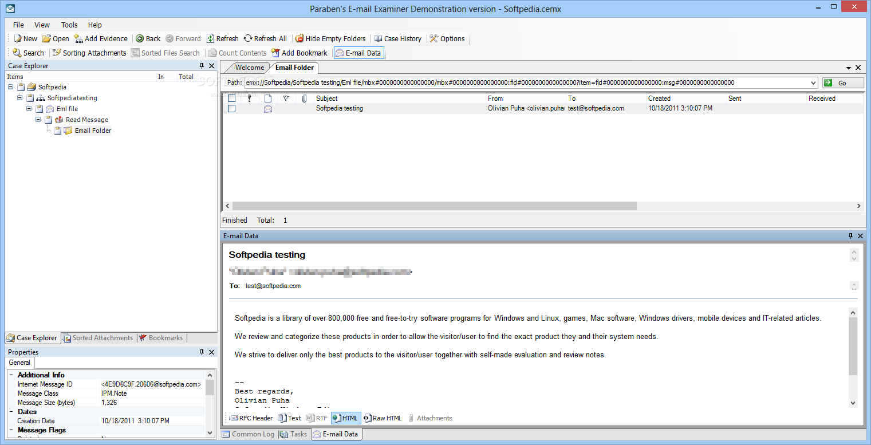Click the flag column header icon
871x445 pixels.
(x=286, y=99)
